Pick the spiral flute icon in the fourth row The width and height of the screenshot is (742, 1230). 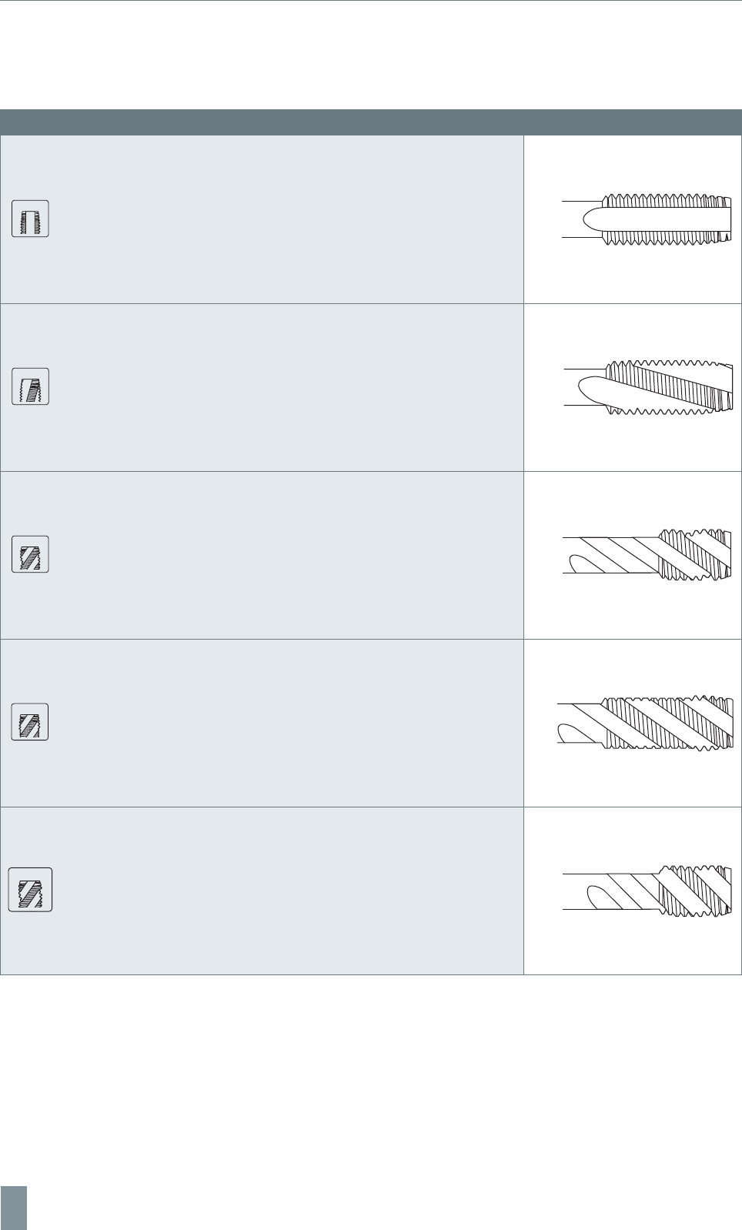point(31,722)
